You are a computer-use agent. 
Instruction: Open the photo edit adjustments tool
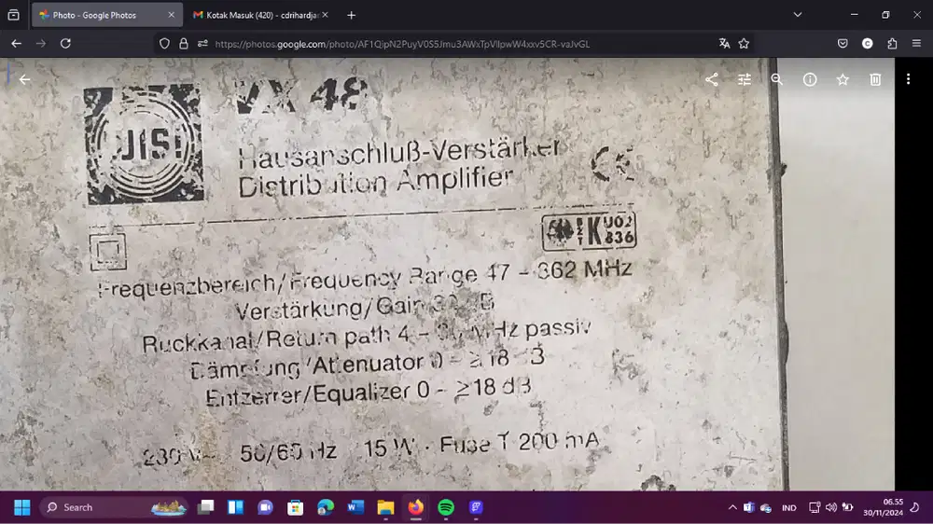coord(745,80)
